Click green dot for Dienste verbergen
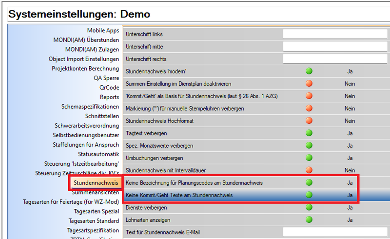 click(309, 207)
